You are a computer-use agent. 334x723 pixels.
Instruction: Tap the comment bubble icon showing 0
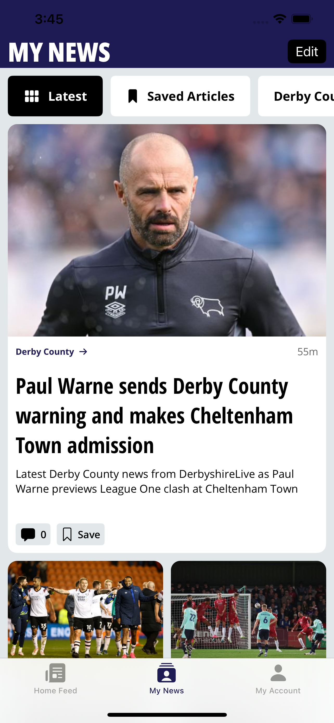tap(28, 534)
